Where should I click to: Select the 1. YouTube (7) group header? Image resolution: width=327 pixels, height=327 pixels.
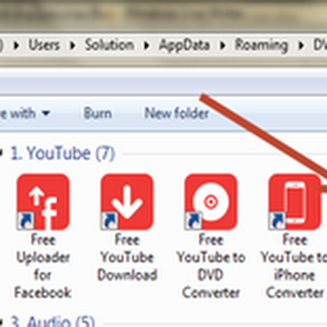point(63,153)
